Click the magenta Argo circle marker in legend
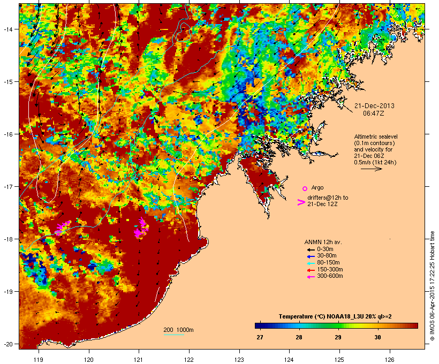Viewport: 439px width, 364px height. [305, 188]
